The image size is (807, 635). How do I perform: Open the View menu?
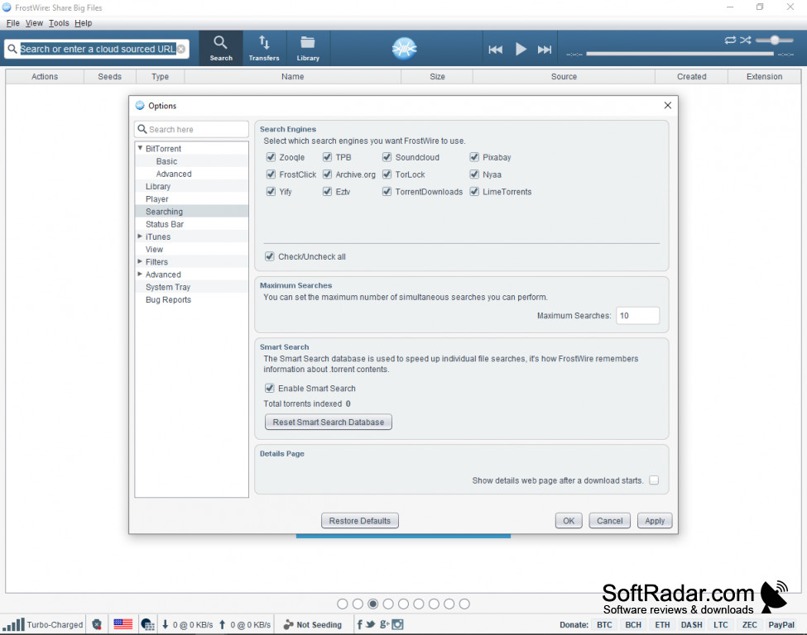click(x=34, y=22)
